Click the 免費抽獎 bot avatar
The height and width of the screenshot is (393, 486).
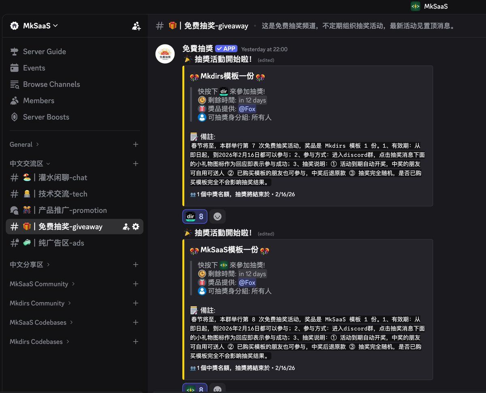[x=165, y=54]
